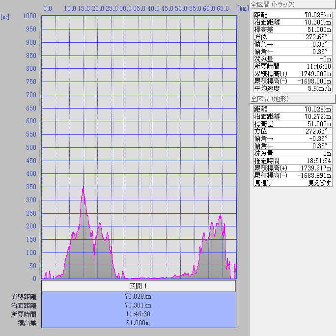
Task: Click the [m] unit label on vertical axis
Action: [5, 16]
